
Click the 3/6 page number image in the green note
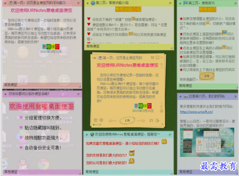207,76
